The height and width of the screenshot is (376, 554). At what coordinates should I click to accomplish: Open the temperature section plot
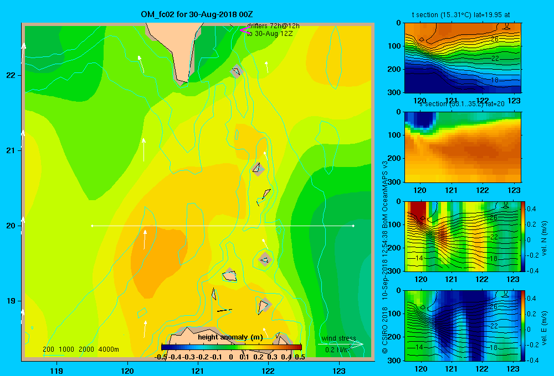coord(463,58)
